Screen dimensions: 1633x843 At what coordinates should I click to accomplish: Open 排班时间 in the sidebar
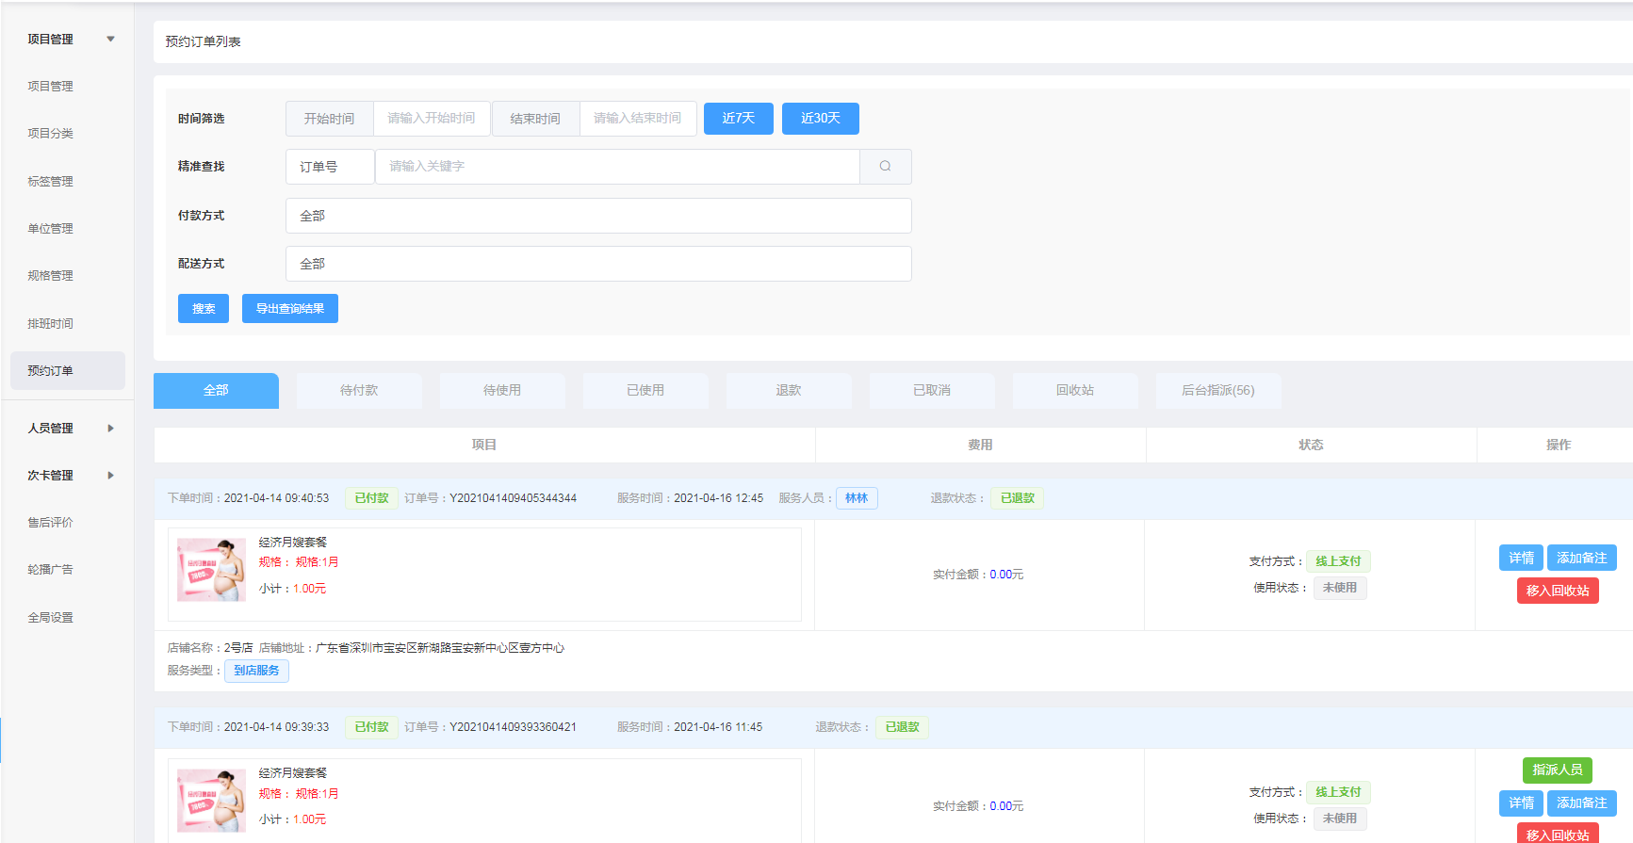[51, 324]
